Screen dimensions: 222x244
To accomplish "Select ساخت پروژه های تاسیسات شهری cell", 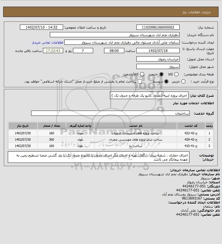I will pyautogui.click(x=136, y=133).
